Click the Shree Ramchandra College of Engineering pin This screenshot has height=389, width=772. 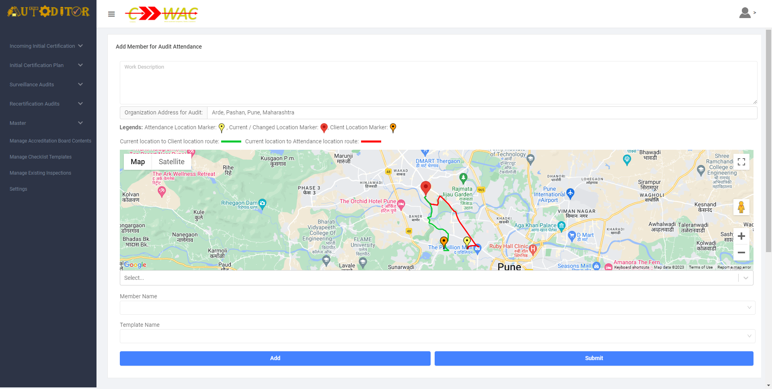tap(701, 171)
